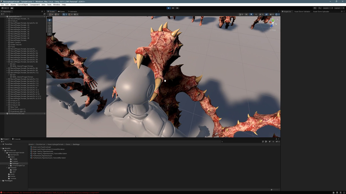Select the Rotate tool in scene overlay
346x194 pixels.
tap(50, 26)
